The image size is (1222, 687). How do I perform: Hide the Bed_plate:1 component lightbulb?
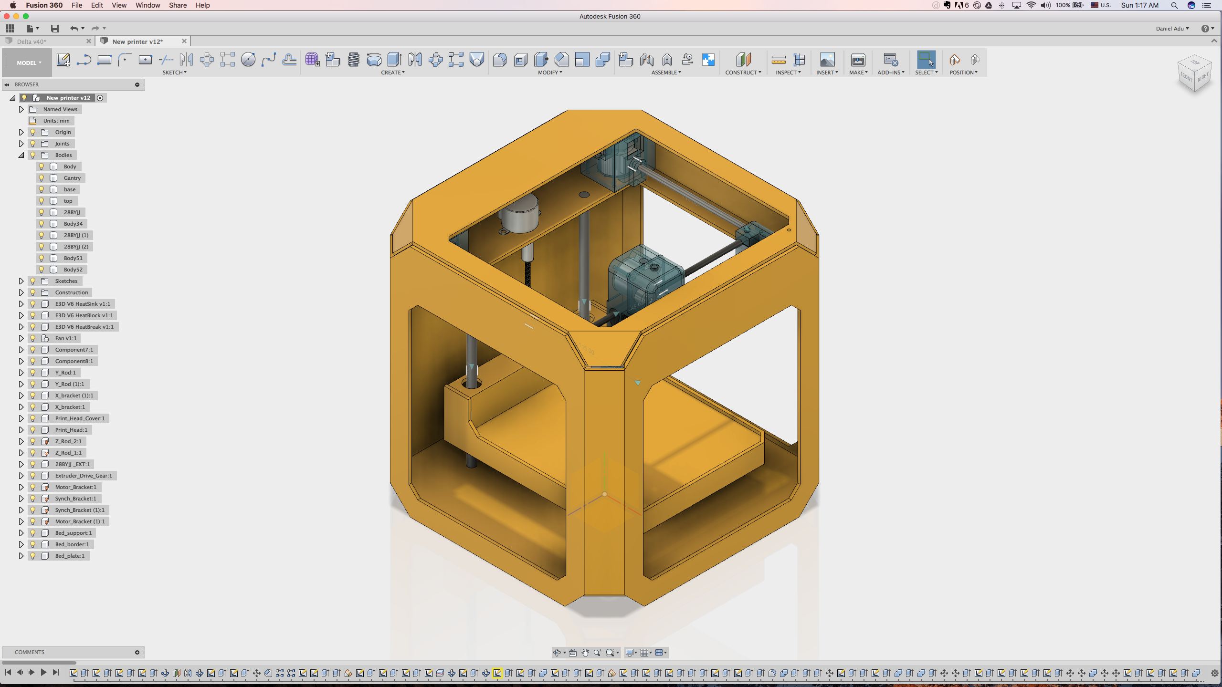[33, 556]
